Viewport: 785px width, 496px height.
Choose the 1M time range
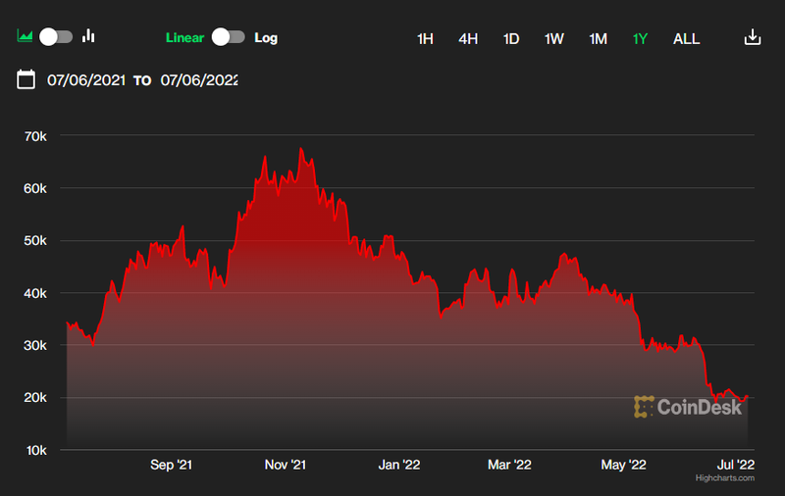pyautogui.click(x=598, y=39)
